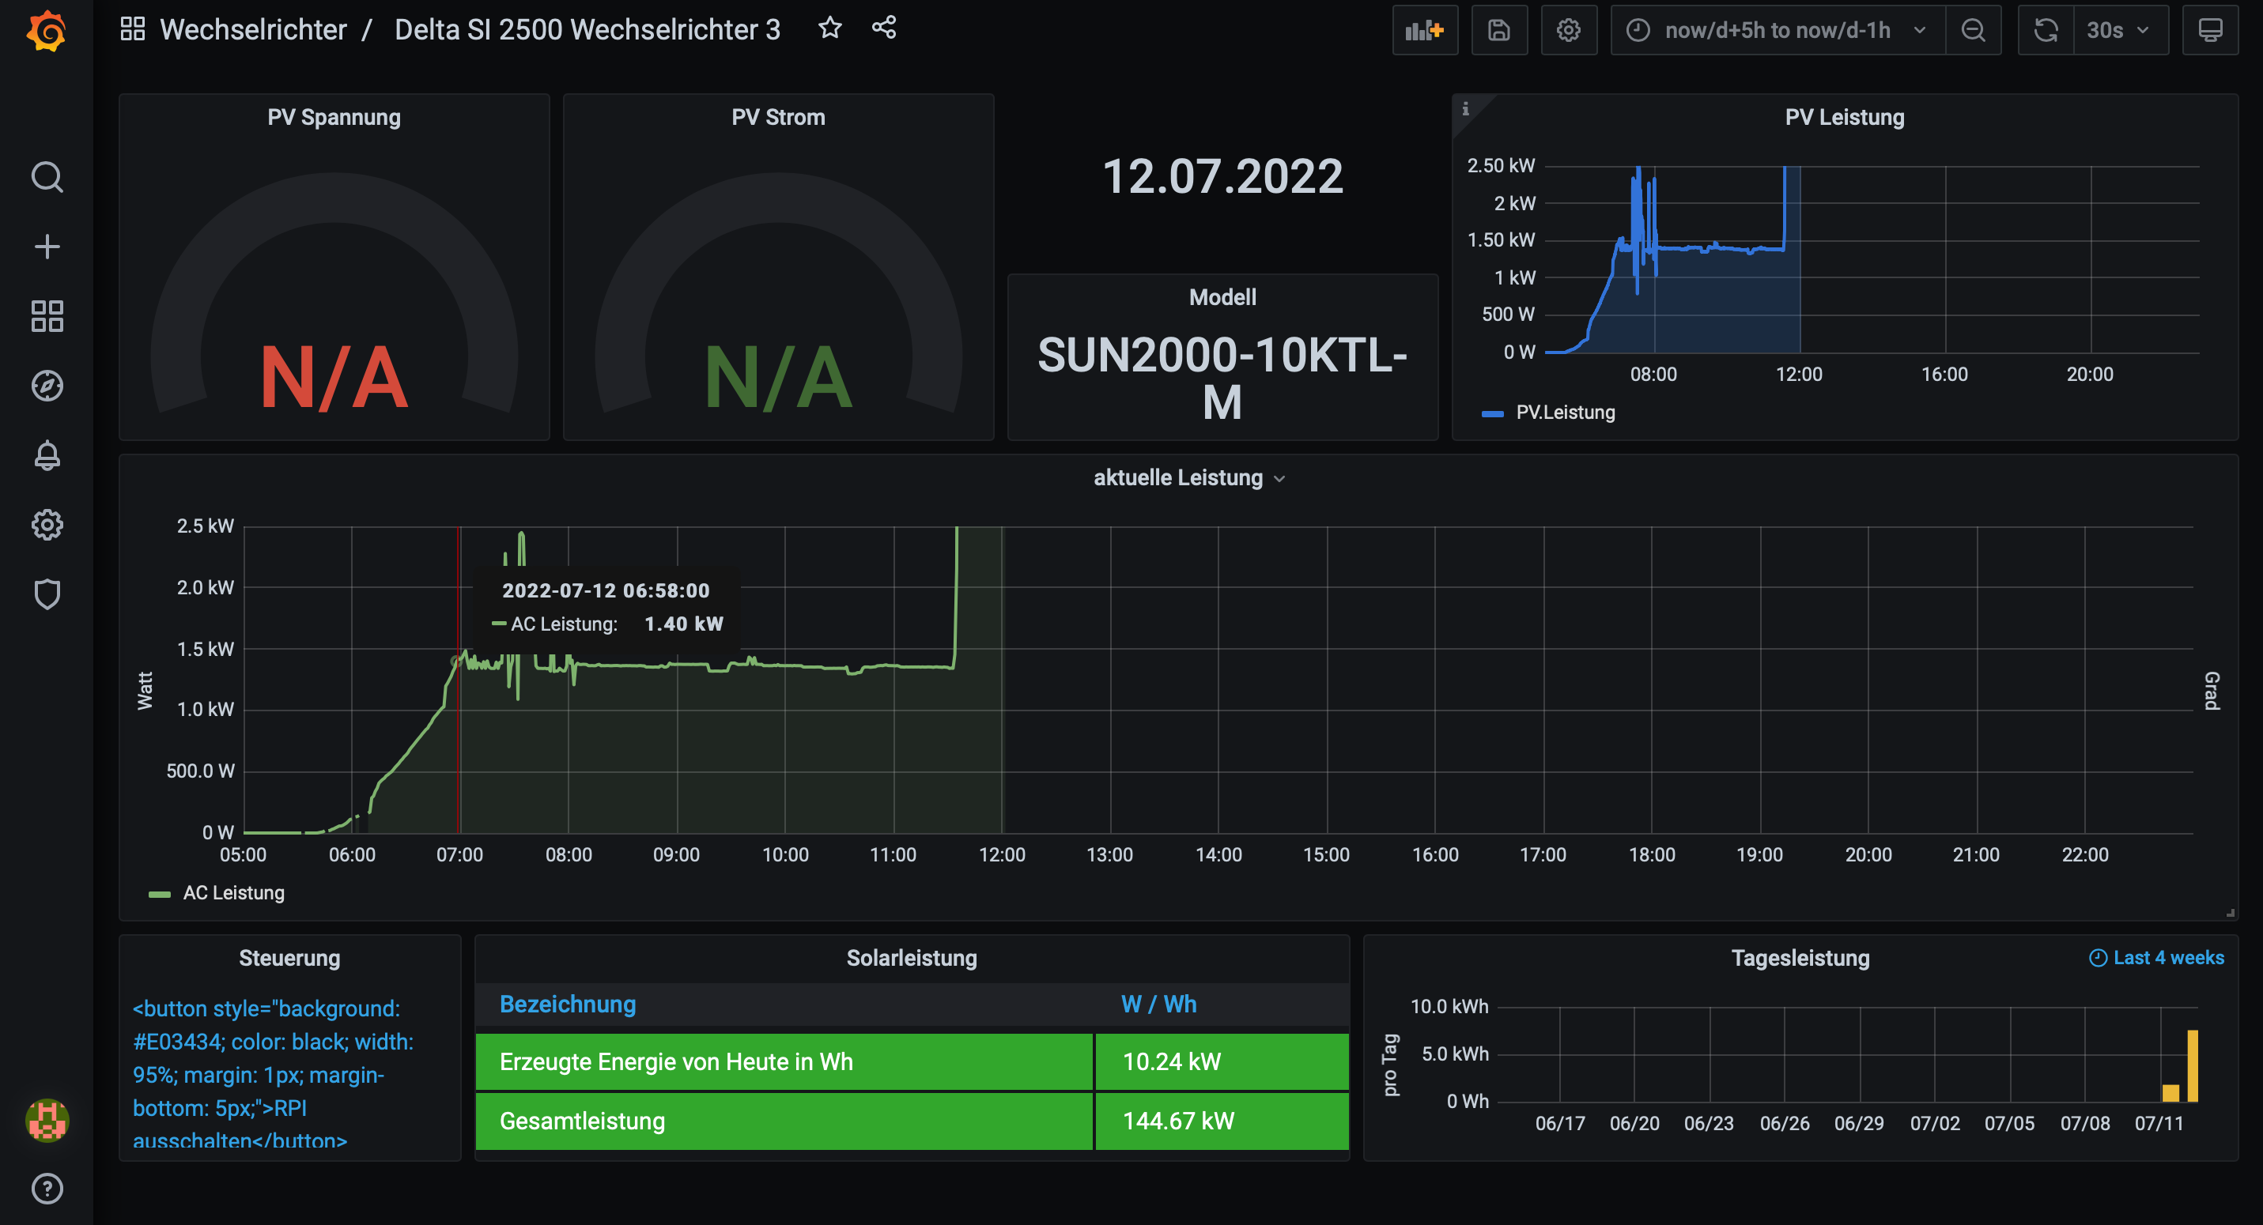
Task: Cycle view mode with the monitor icon
Action: 2210,31
